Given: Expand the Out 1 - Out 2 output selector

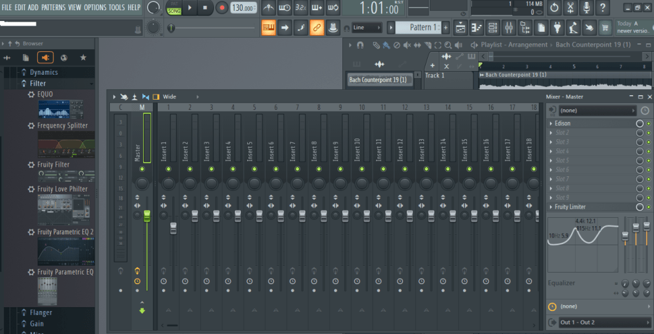Looking at the screenshot, I should point(604,323).
